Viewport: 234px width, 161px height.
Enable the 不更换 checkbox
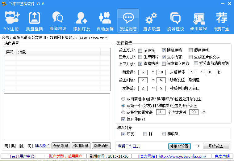pos(140,50)
